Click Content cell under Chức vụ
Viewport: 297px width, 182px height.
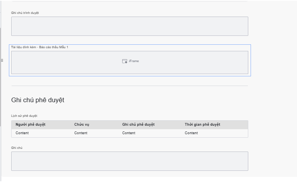pos(81,133)
